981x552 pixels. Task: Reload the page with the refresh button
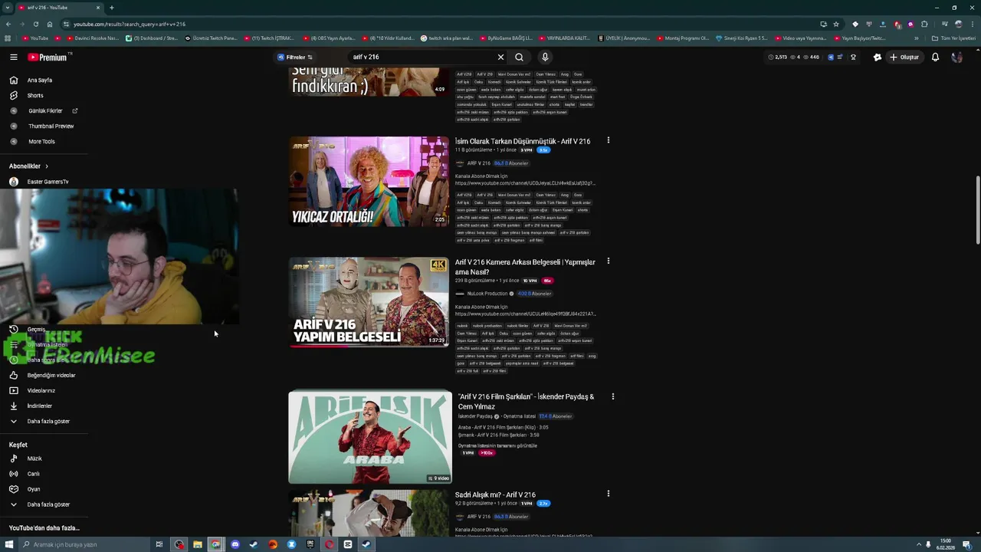[35, 24]
